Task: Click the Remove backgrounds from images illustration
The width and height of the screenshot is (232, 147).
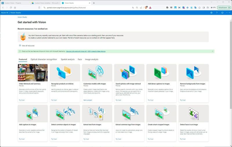Action: point(193,73)
